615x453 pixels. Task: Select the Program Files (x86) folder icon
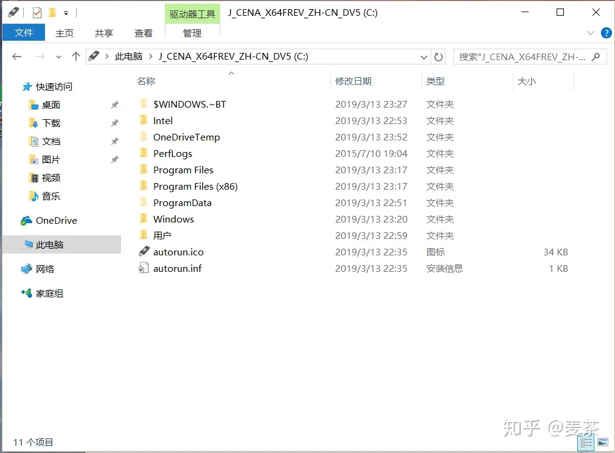pos(144,186)
